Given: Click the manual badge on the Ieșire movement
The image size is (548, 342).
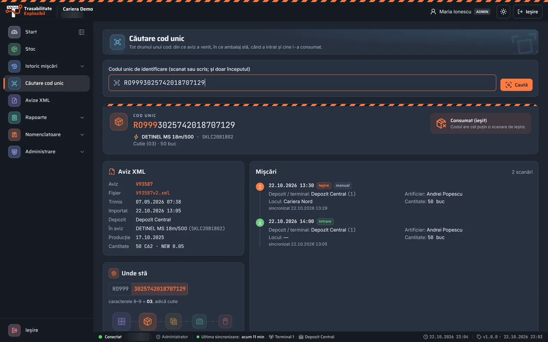Looking at the screenshot, I should coord(342,186).
